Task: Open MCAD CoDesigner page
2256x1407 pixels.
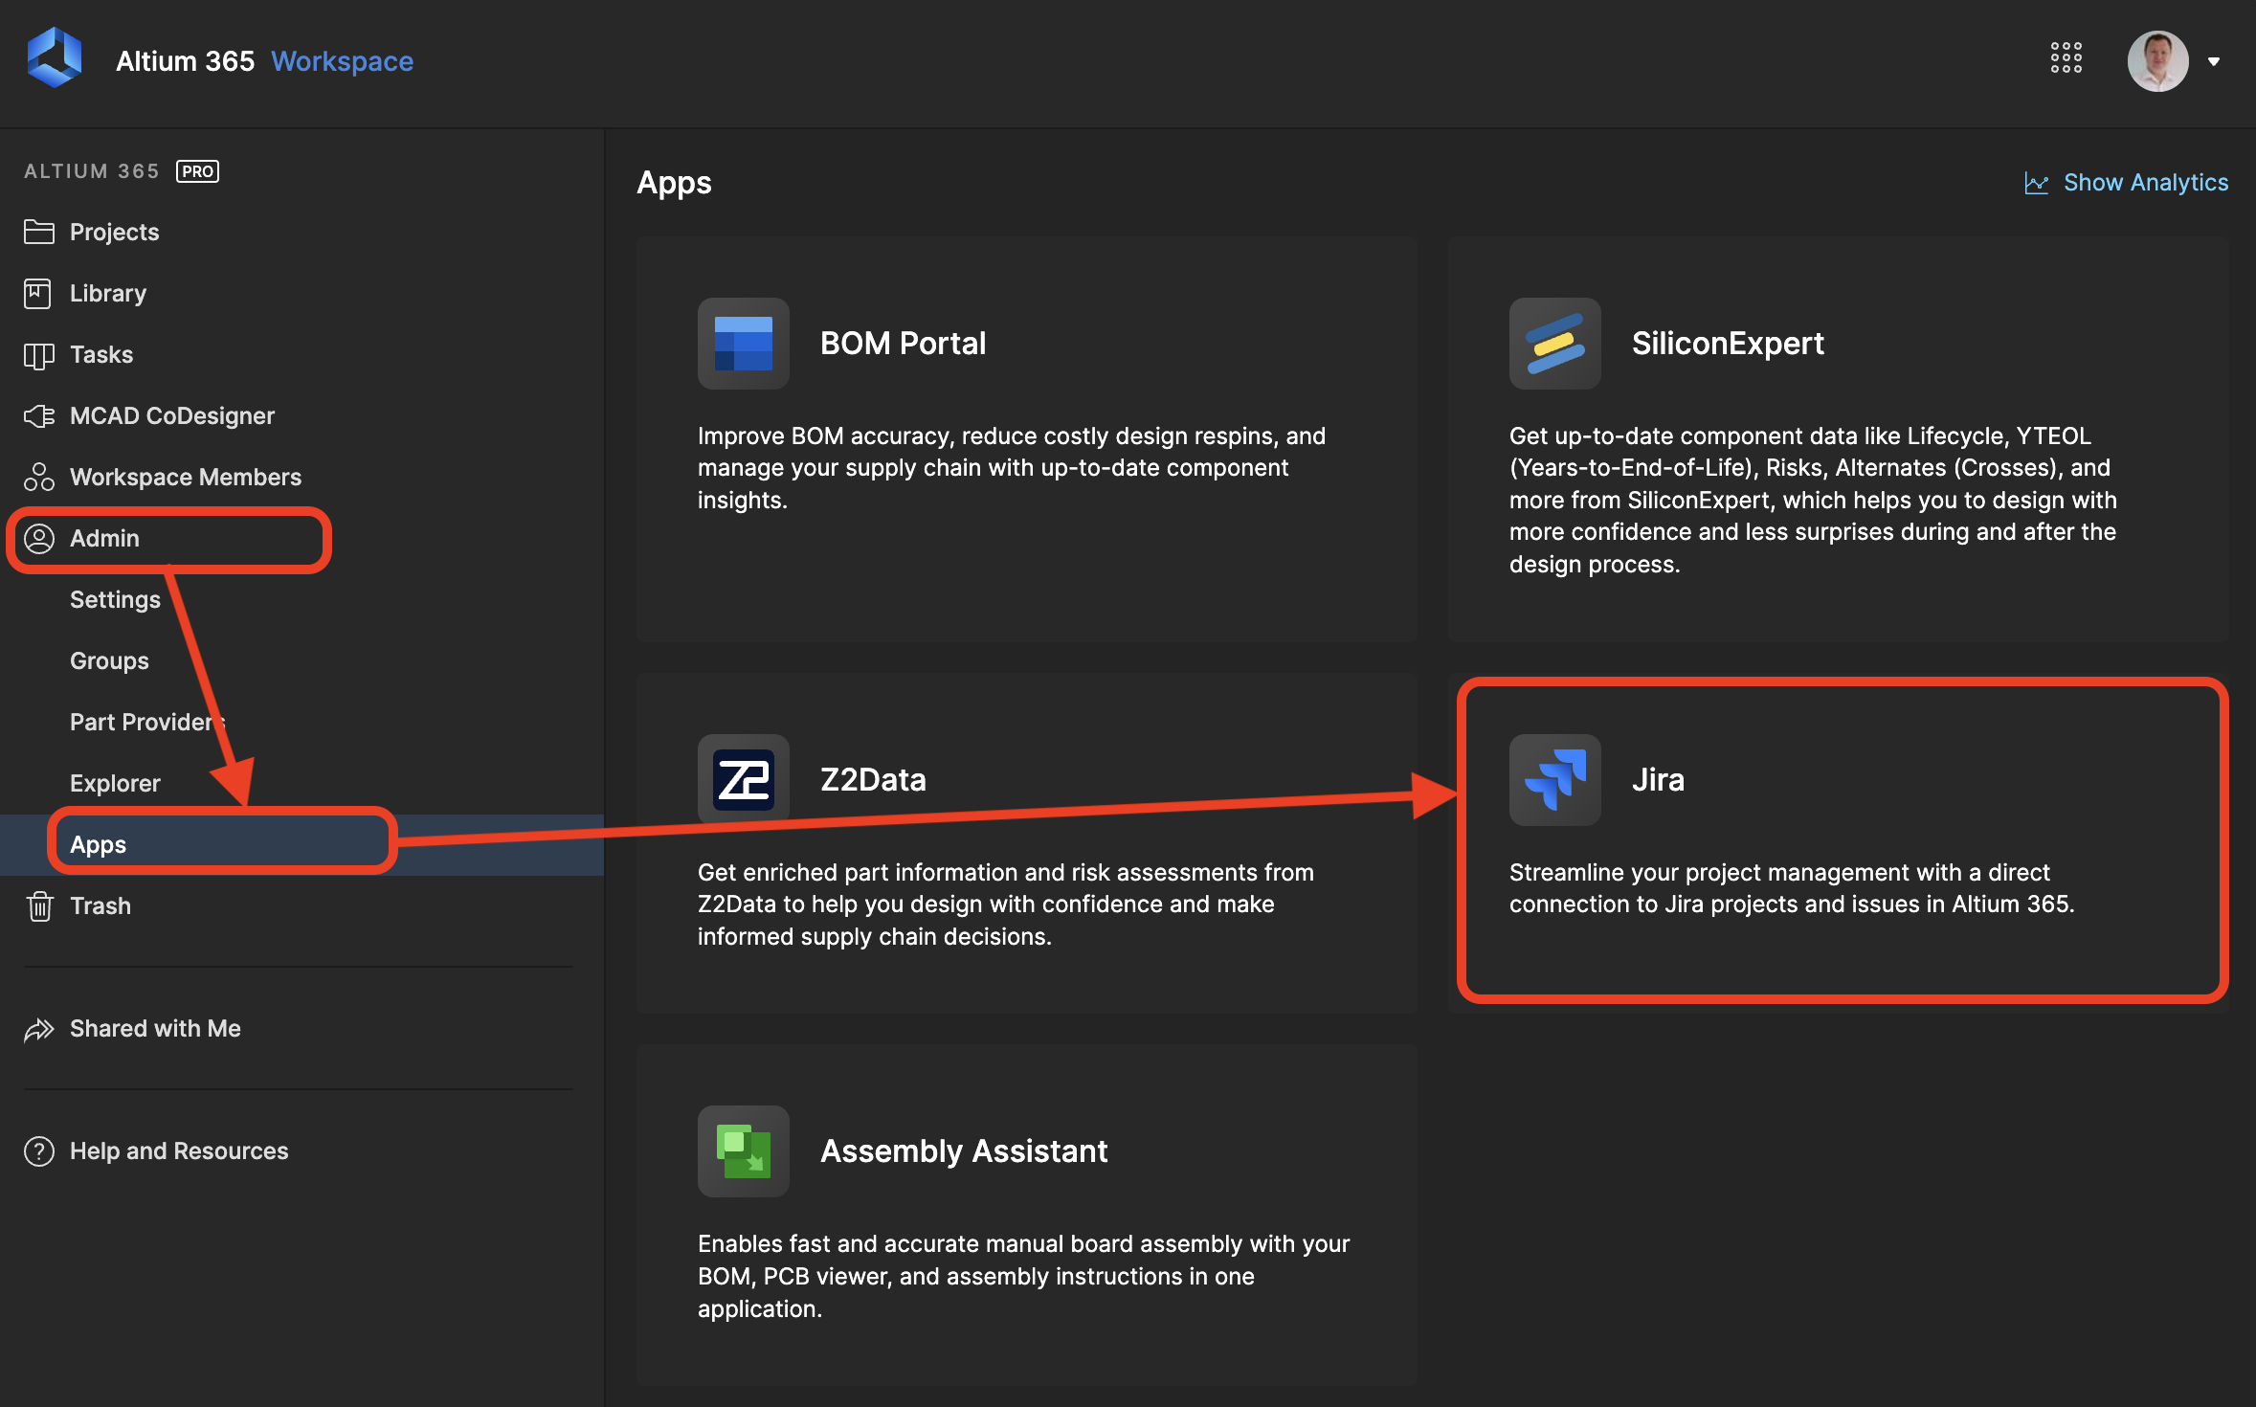Action: (x=171, y=416)
